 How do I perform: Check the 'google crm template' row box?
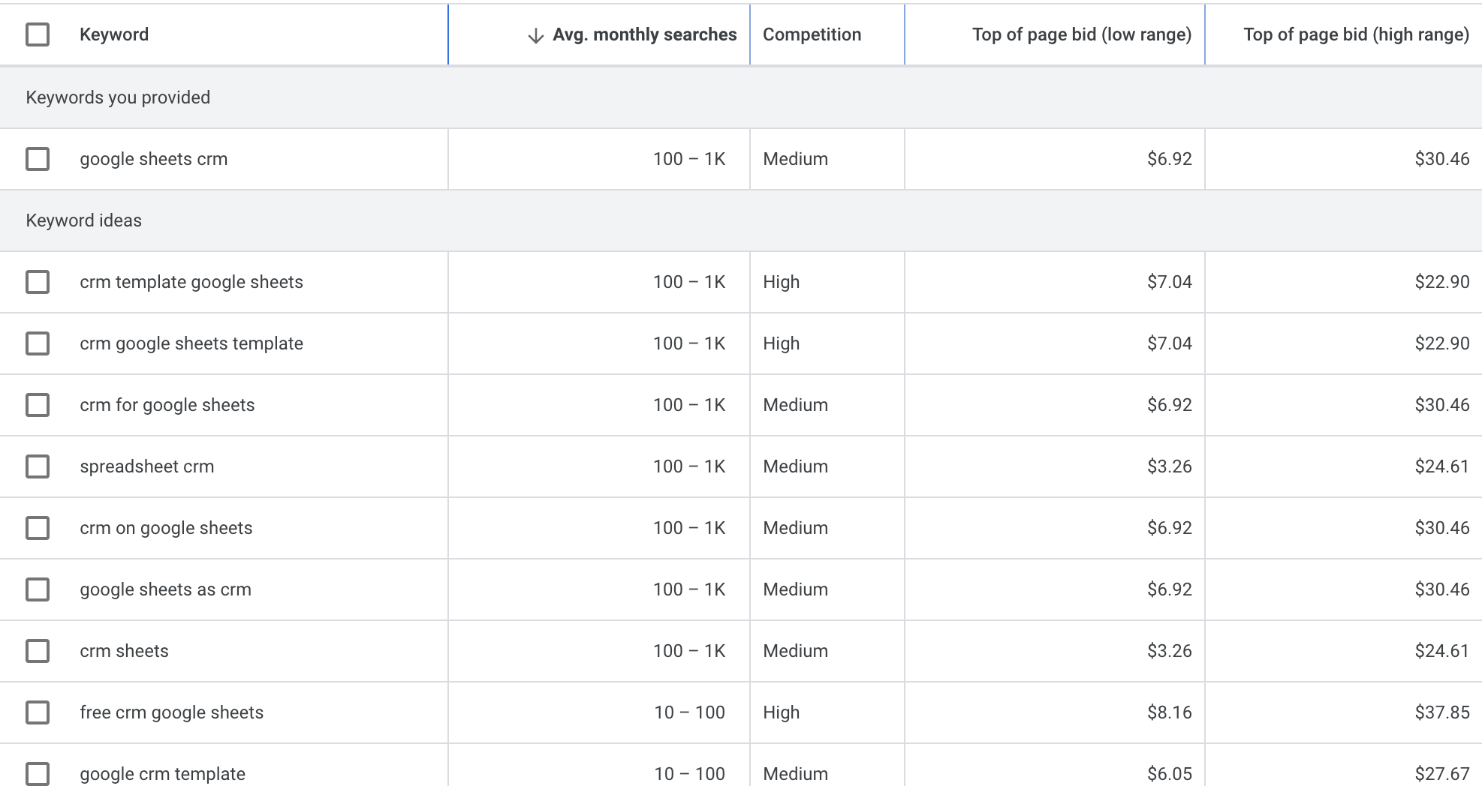pos(38,773)
